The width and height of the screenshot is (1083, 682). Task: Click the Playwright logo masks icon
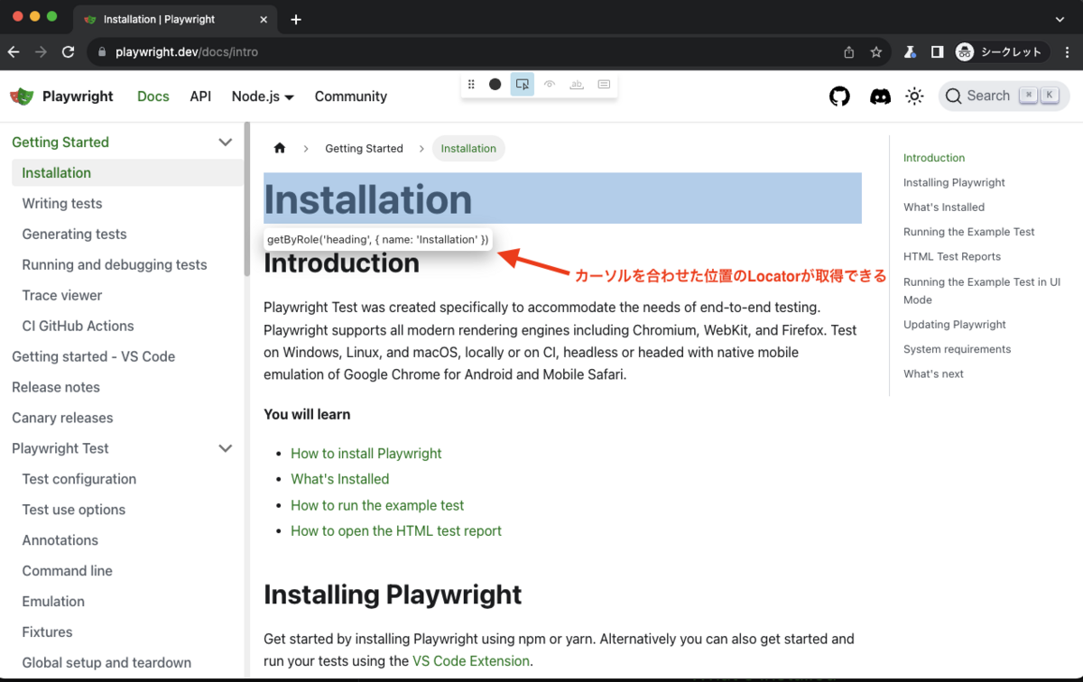(x=22, y=97)
